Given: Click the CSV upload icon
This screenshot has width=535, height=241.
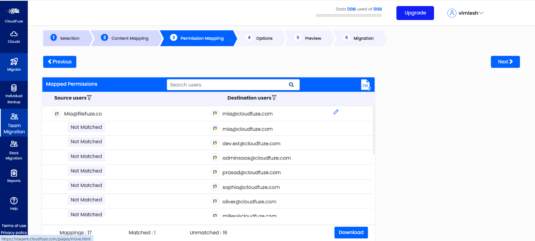Looking at the screenshot, I should (x=366, y=85).
